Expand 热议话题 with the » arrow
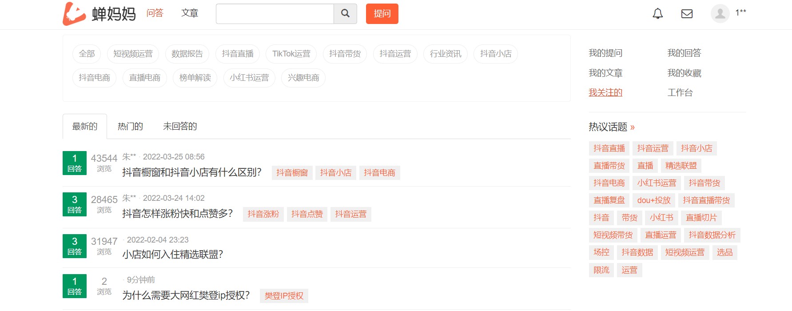The width and height of the screenshot is (792, 311). [x=633, y=127]
